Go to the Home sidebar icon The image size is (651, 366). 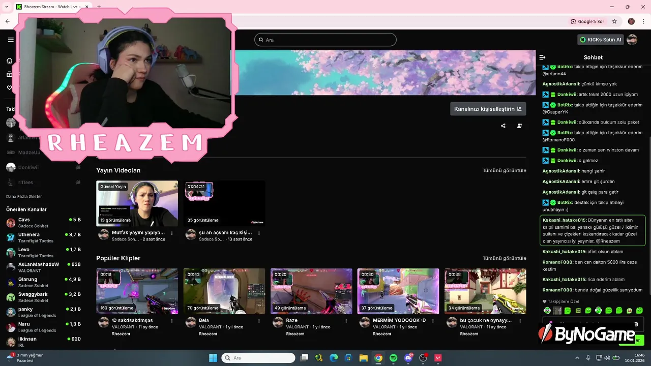9,60
